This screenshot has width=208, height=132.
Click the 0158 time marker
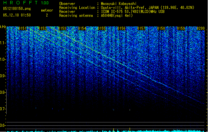click(161, 28)
